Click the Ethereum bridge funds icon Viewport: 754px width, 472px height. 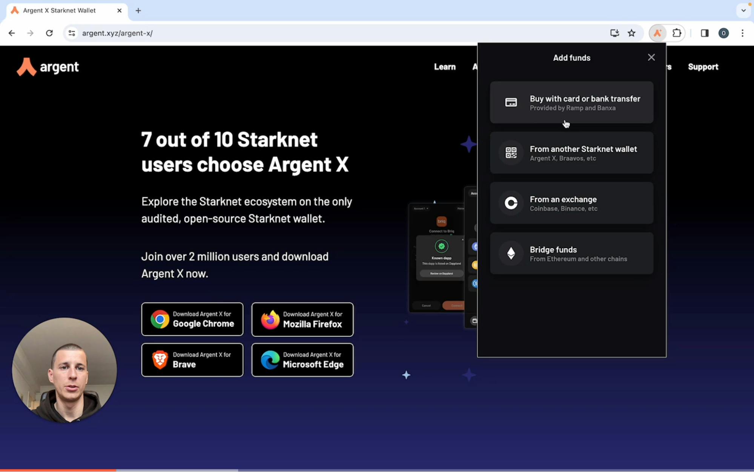[x=511, y=253]
